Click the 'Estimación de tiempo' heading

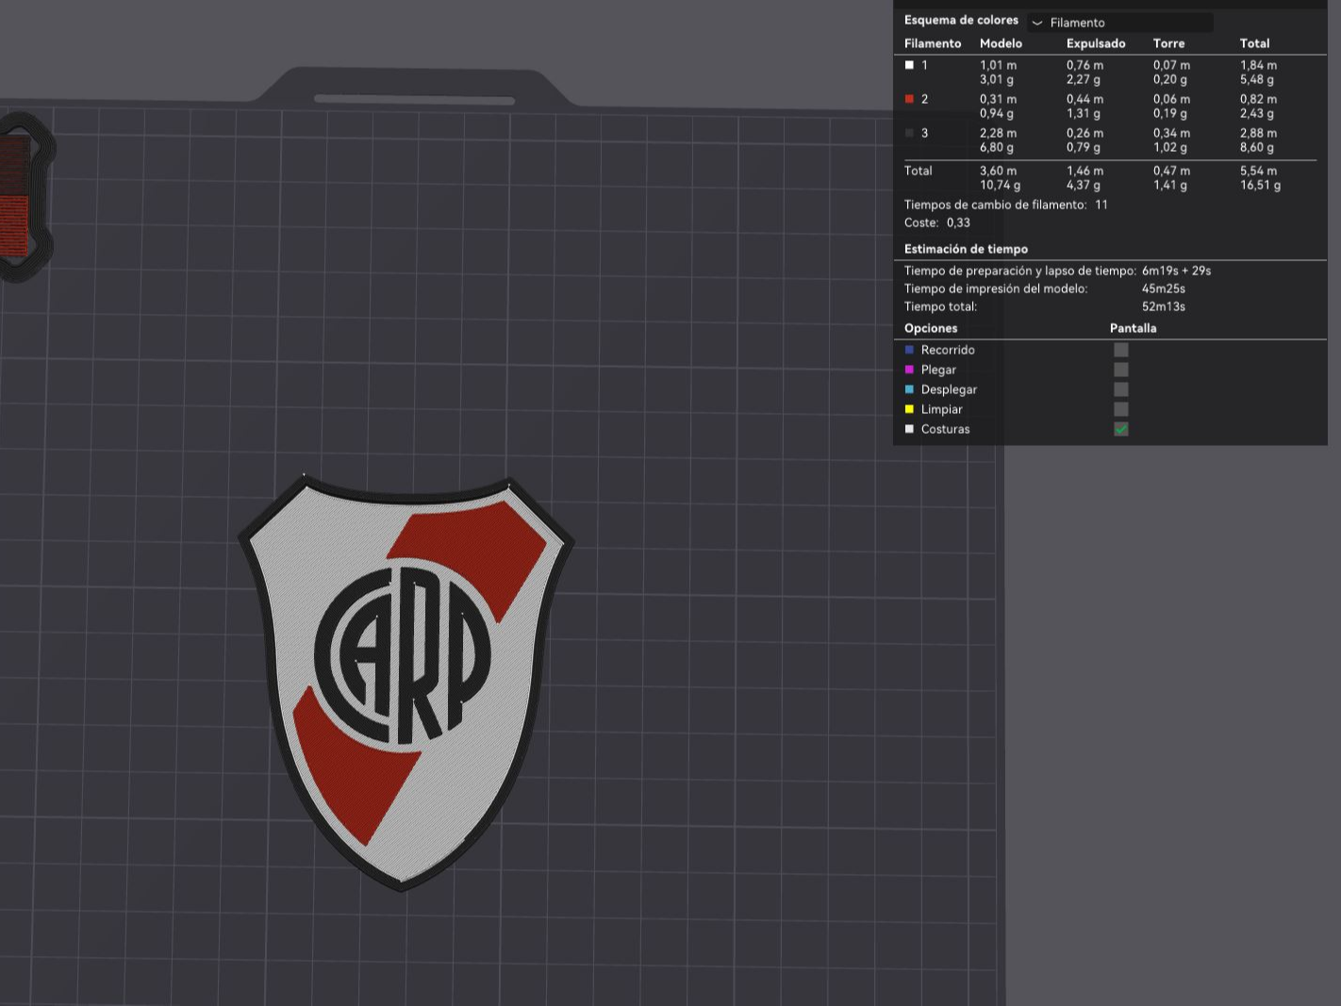point(966,249)
